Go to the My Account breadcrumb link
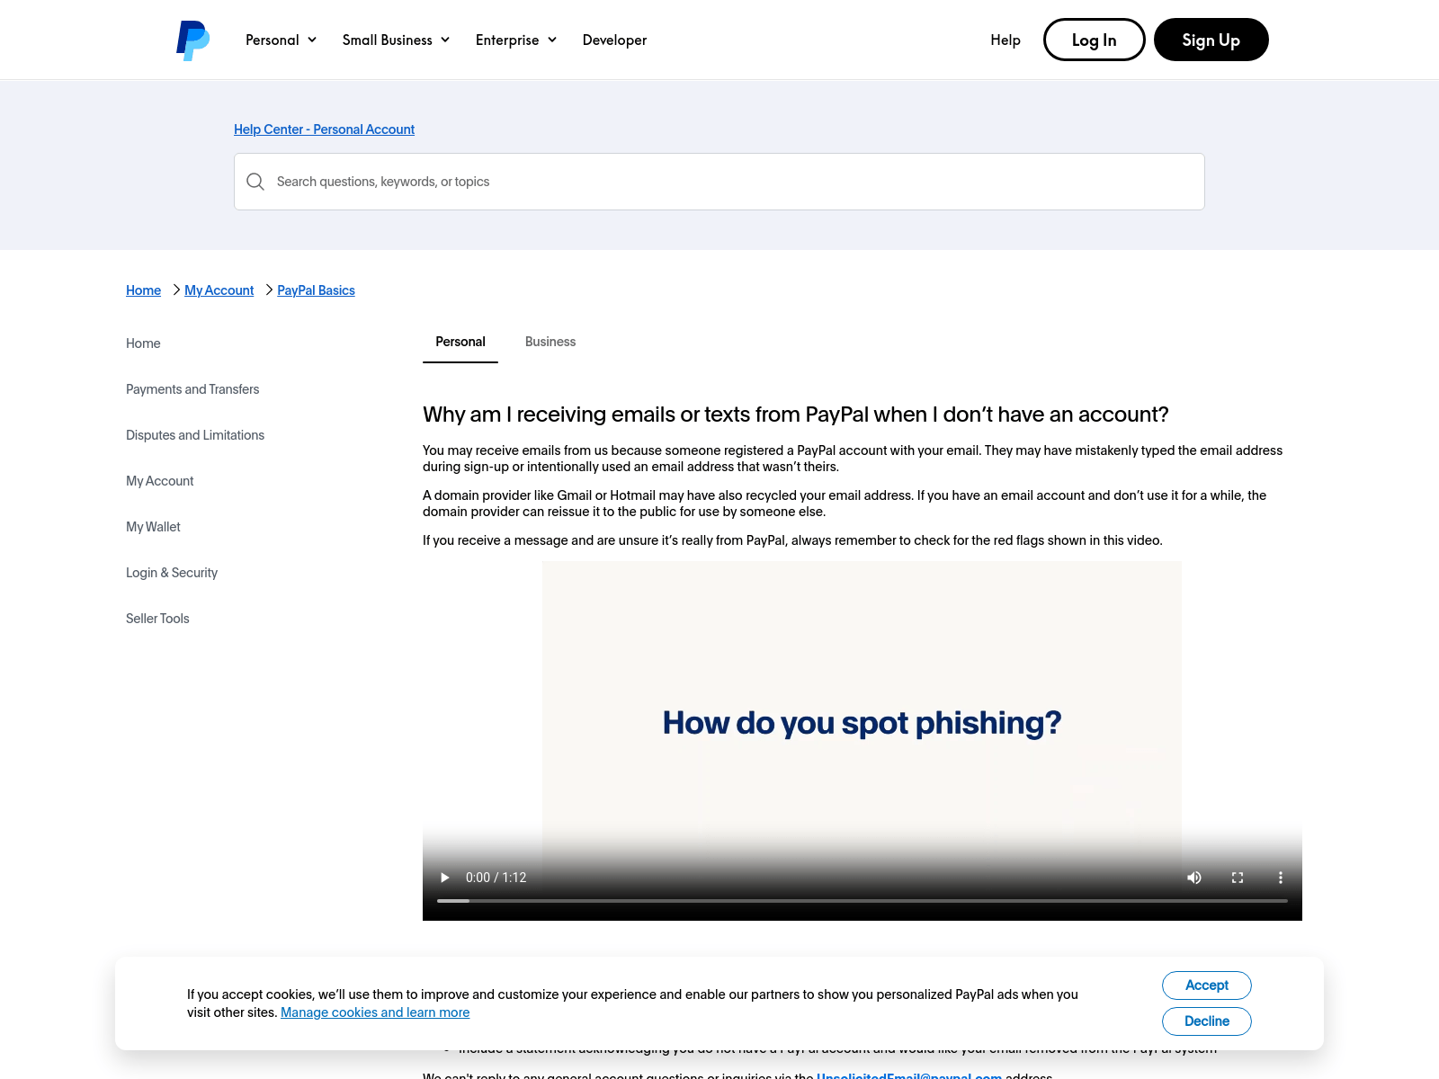Image resolution: width=1439 pixels, height=1079 pixels. (x=219, y=290)
